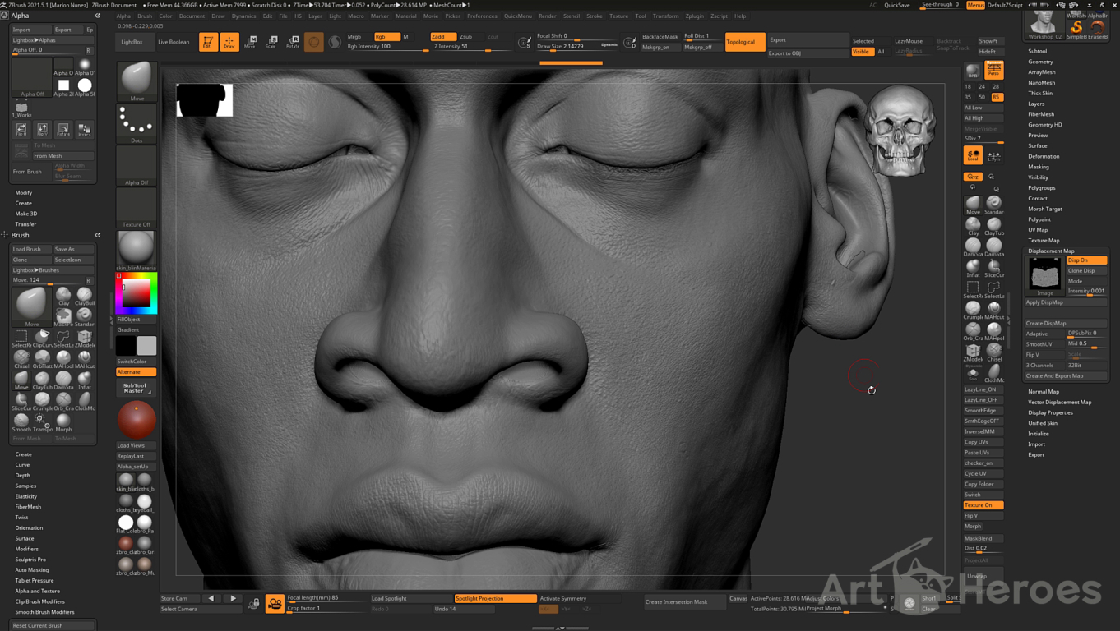Expand the Geometry subpalette
1120x631 pixels.
[1040, 62]
